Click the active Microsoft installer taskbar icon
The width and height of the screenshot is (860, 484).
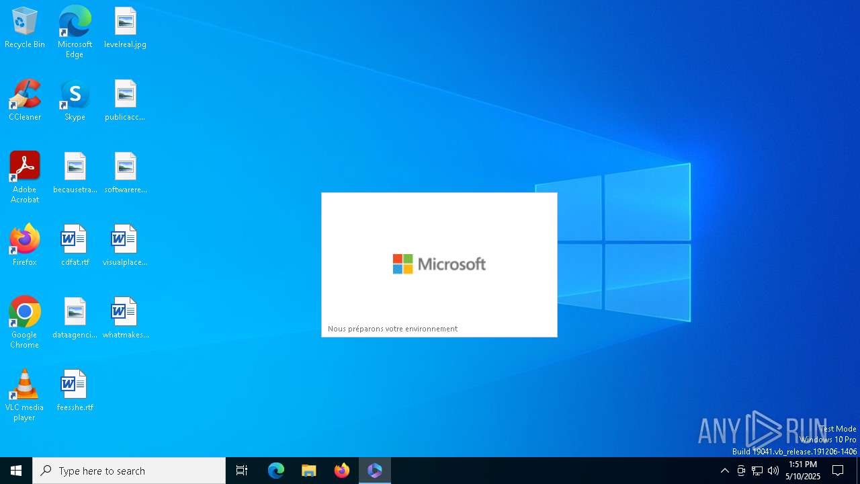click(x=375, y=471)
